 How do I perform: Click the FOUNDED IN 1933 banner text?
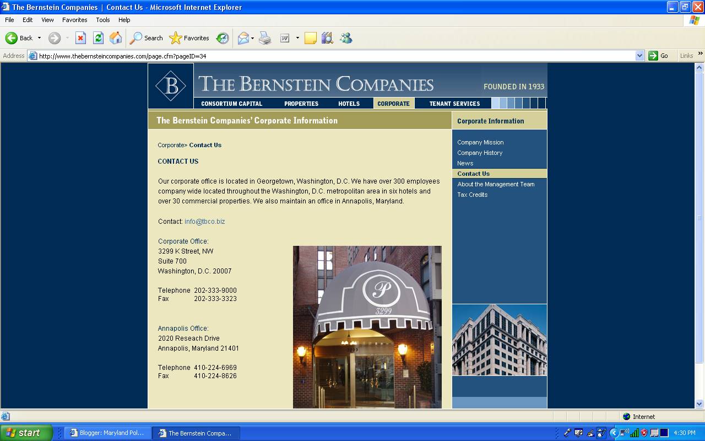[514, 87]
